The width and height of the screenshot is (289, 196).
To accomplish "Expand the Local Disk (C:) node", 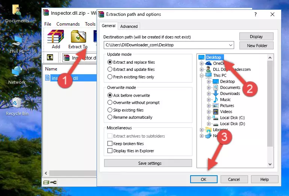I will coord(209,118).
